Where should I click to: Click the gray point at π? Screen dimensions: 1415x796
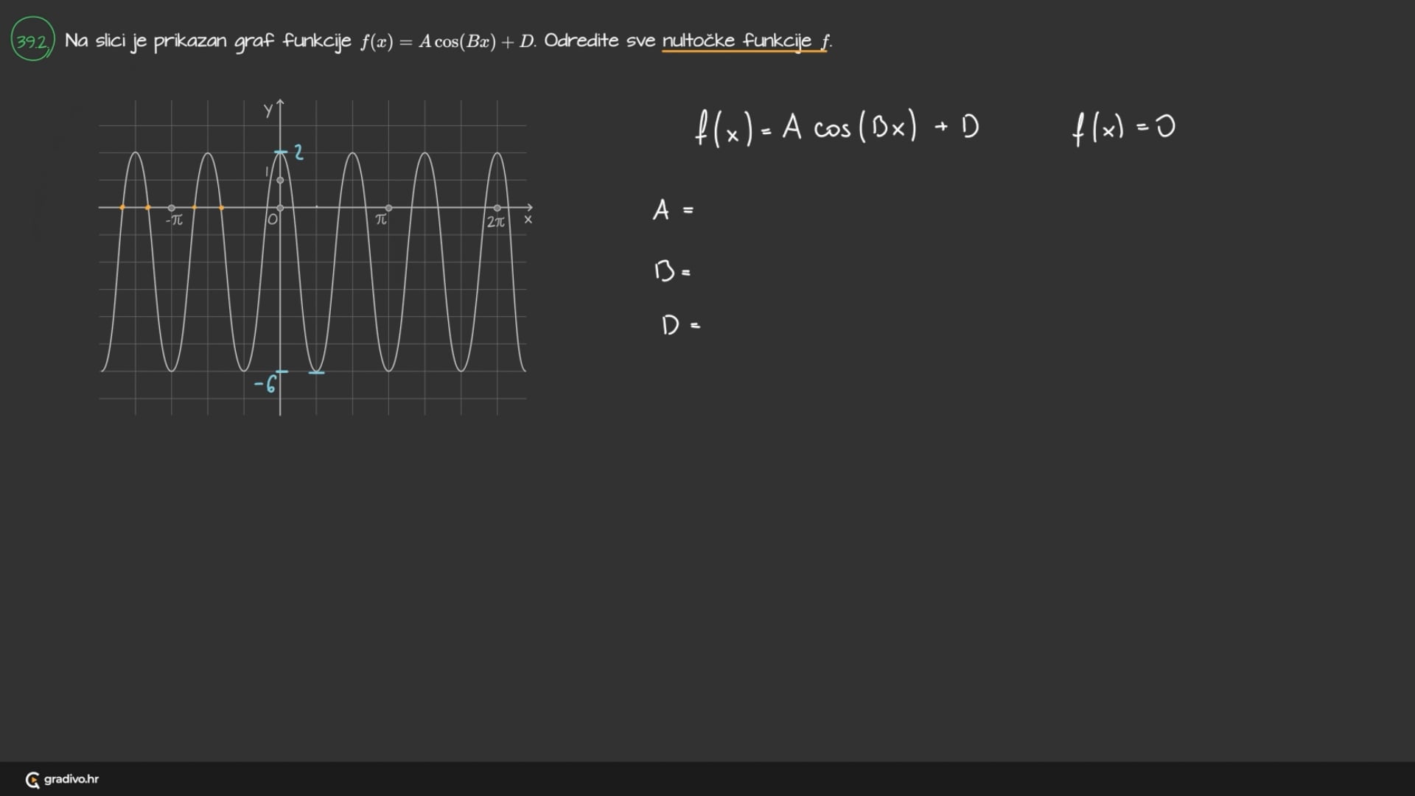pos(388,208)
